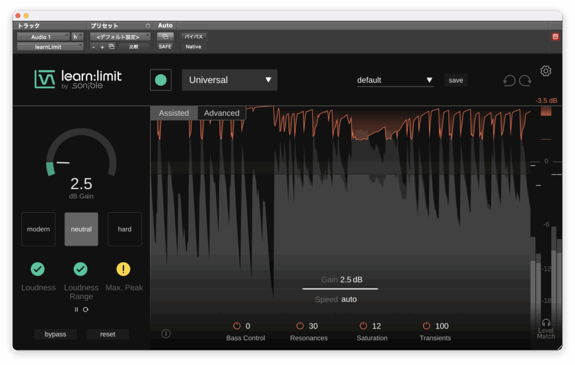Select the modern limiting style
This screenshot has height=365, width=575.
[39, 229]
